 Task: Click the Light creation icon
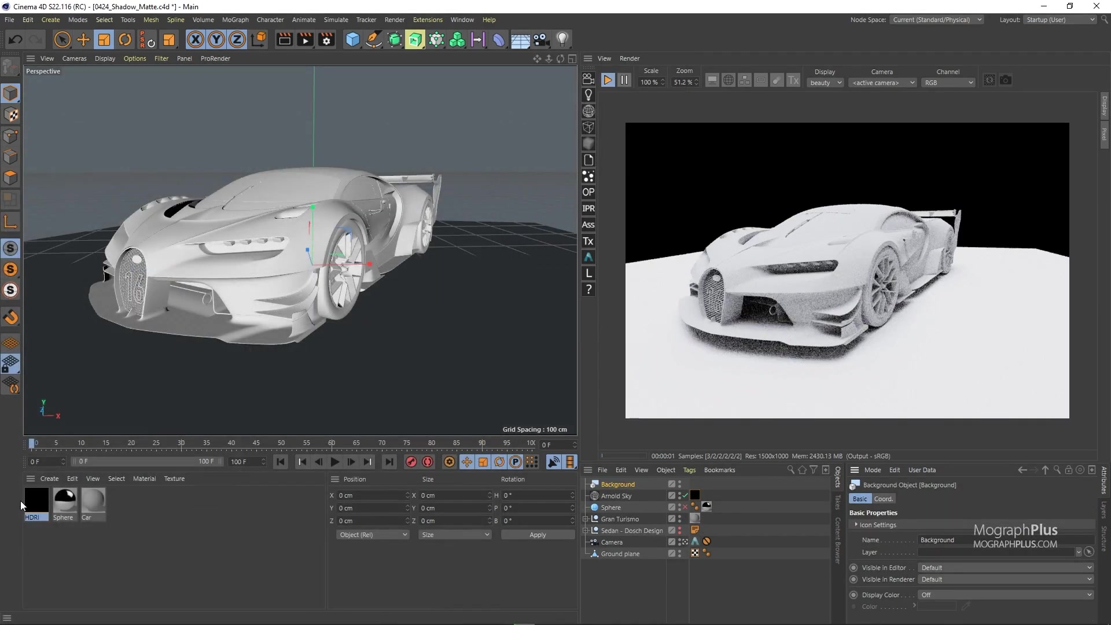click(563, 39)
